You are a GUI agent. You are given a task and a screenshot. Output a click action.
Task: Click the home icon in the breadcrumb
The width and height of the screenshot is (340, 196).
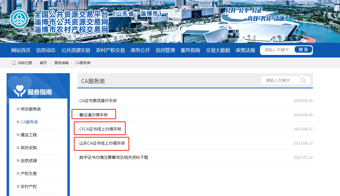tap(14, 63)
